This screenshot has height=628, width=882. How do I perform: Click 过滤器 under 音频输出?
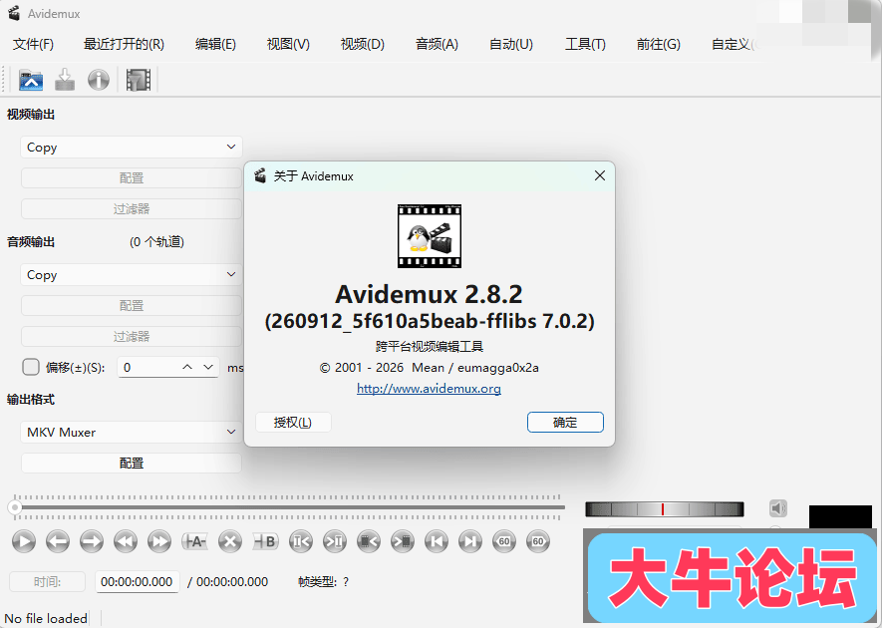point(132,337)
